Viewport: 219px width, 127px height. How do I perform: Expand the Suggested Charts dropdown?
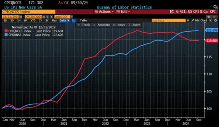click(74, 12)
